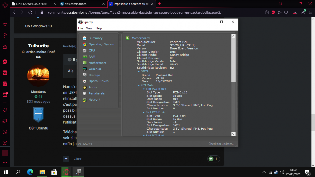Click Speccy scrollbar up arrow
This screenshot has height=177, width=315.
233,36
